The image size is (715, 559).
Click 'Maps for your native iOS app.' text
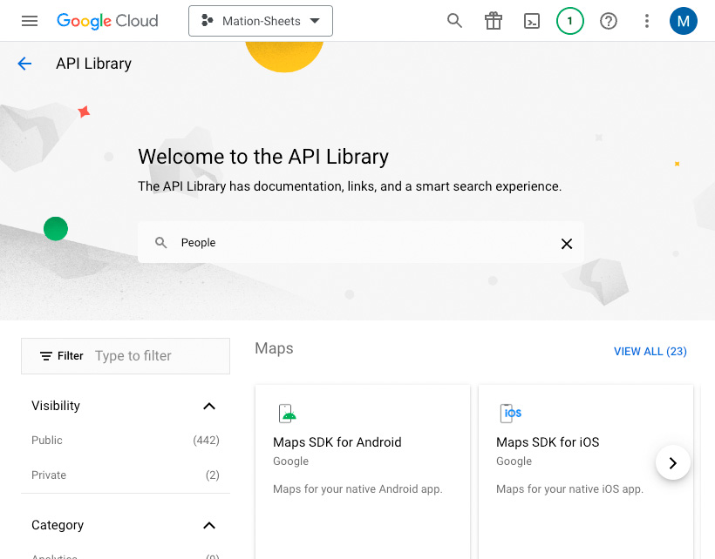click(569, 488)
